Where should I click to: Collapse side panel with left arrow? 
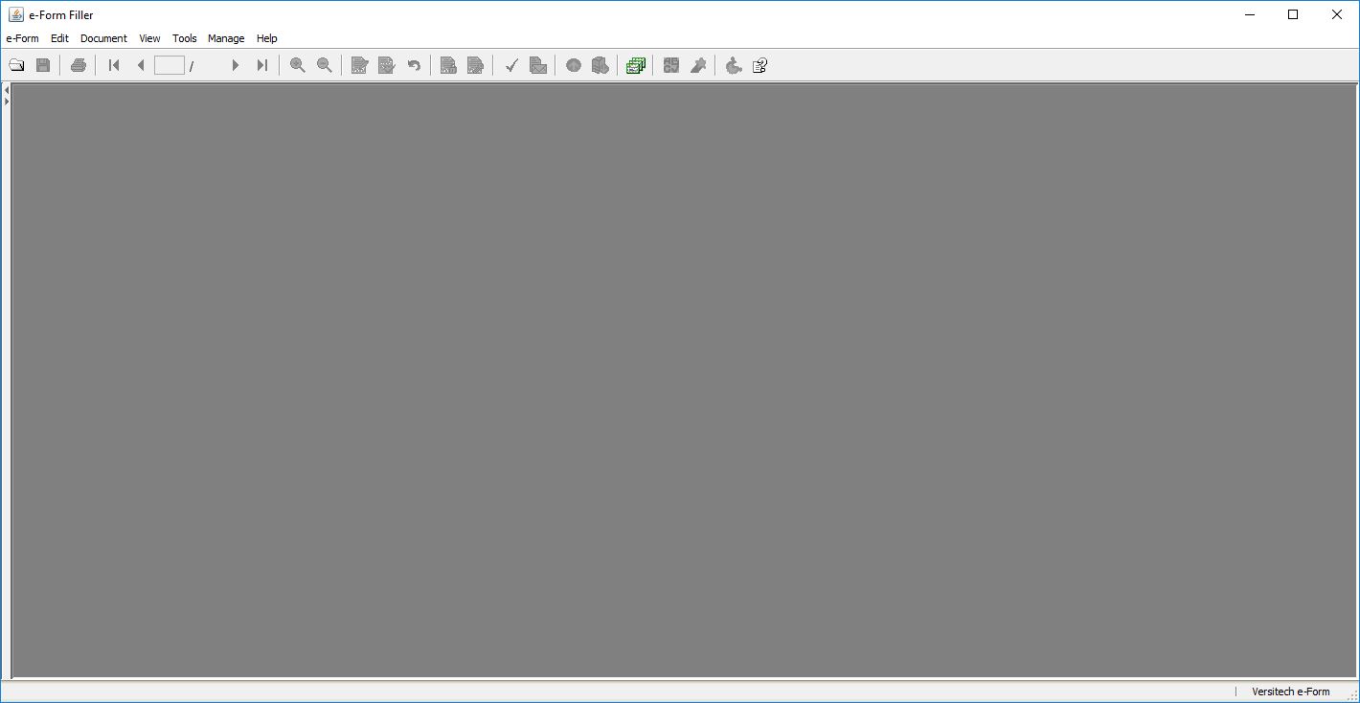[x=7, y=90]
